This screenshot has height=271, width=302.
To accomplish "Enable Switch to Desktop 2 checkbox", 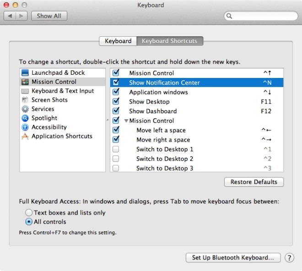I will click(x=116, y=159).
